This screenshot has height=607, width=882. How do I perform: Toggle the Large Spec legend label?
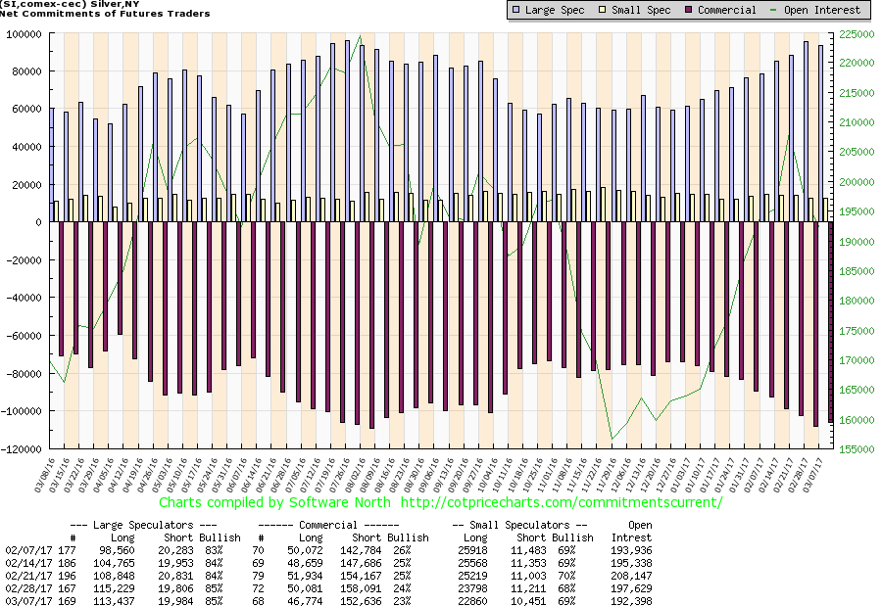pos(555,11)
